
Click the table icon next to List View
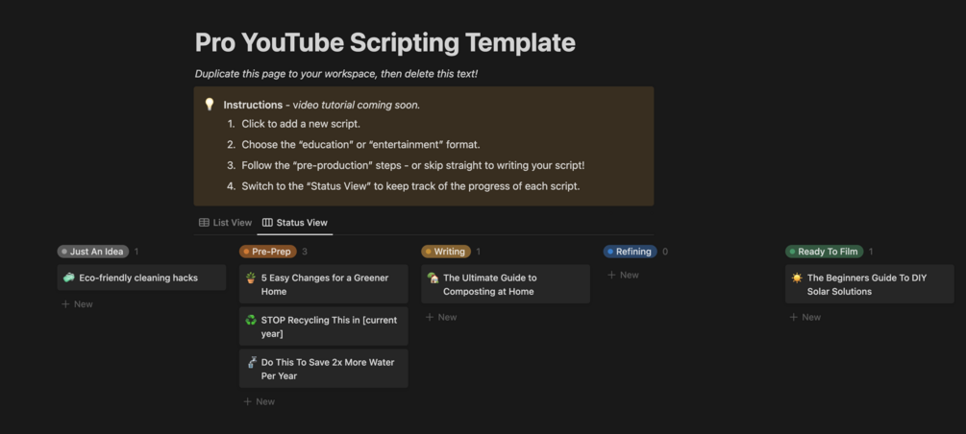point(204,222)
